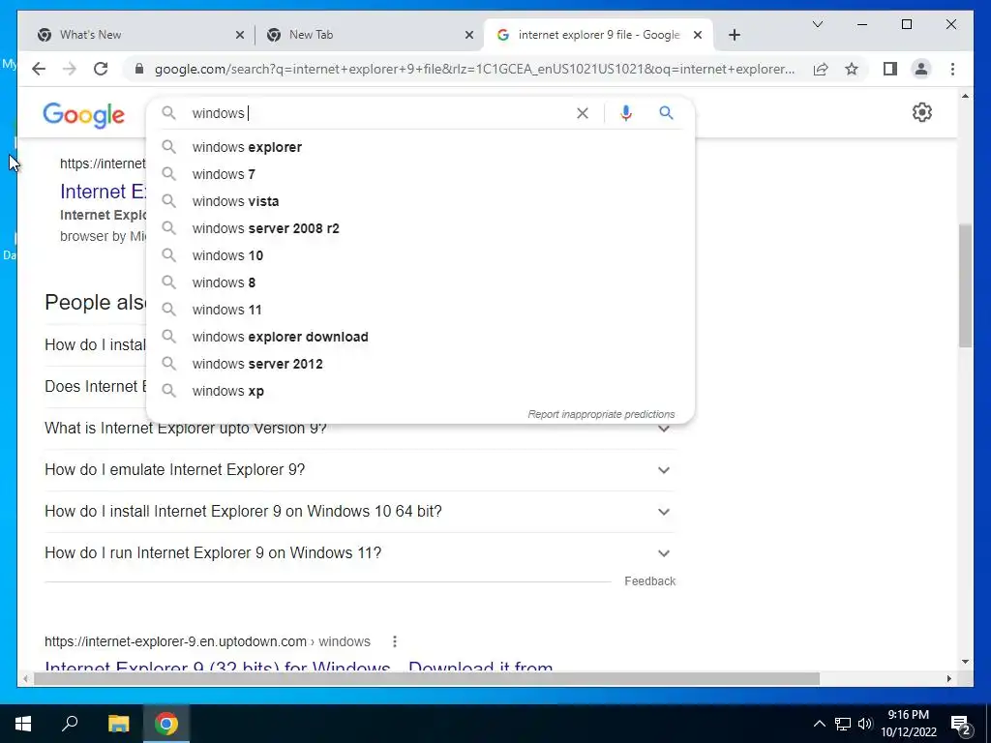The image size is (991, 743).
Task: Open the notification center
Action: tap(961, 724)
